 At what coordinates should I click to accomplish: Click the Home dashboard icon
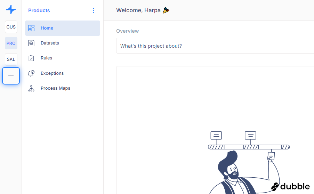31,28
